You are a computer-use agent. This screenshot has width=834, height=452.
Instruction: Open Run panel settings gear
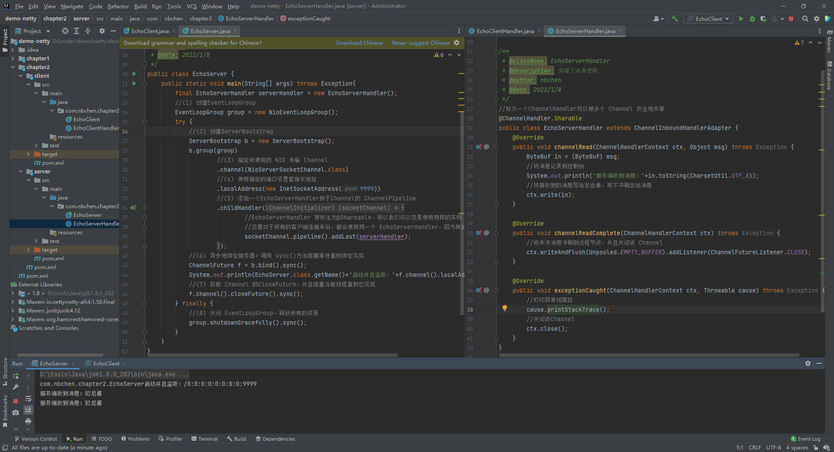(x=808, y=363)
